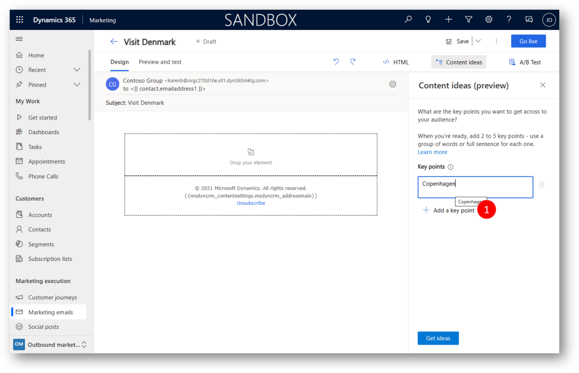Screen dimensions: 579x373
Task: Go back using the left arrow
Action: pos(114,41)
